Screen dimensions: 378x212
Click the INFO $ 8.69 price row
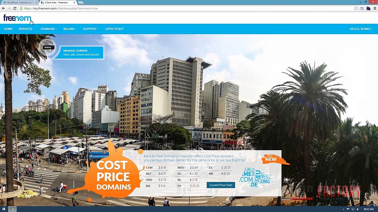188,168
